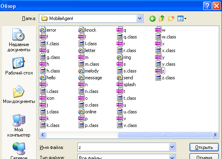
Task: Select file named j.class
Action: pyautogui.click(x=49, y=112)
